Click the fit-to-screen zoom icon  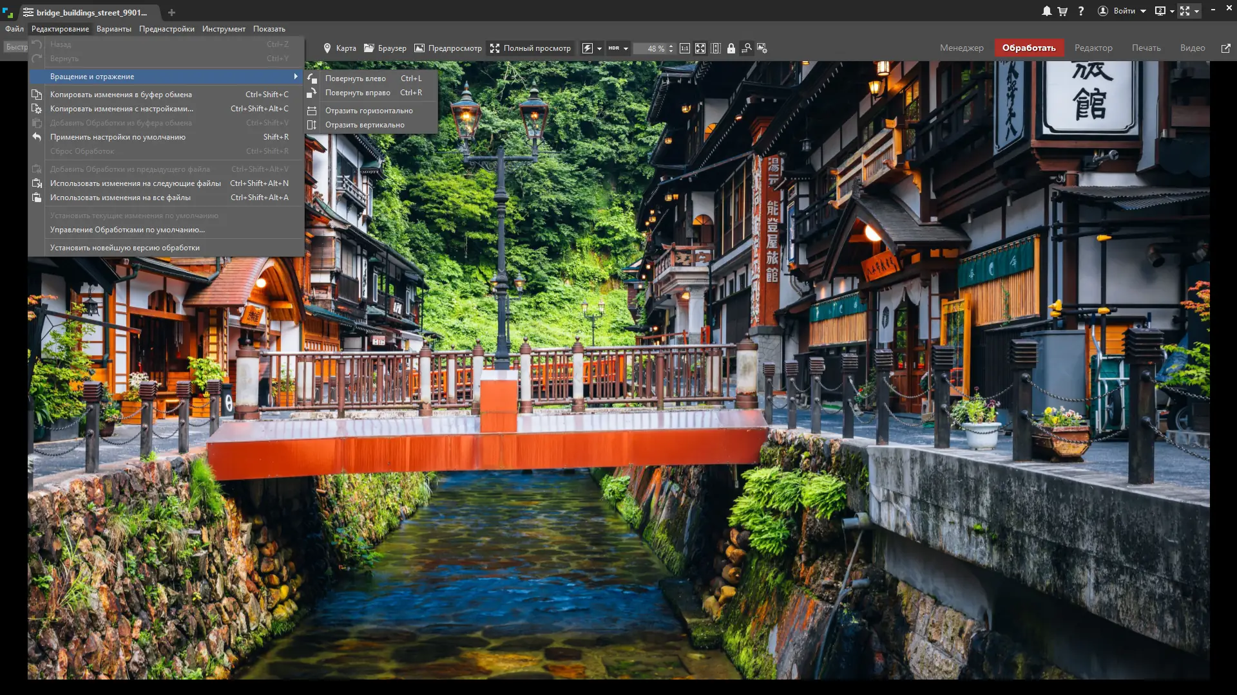(700, 48)
